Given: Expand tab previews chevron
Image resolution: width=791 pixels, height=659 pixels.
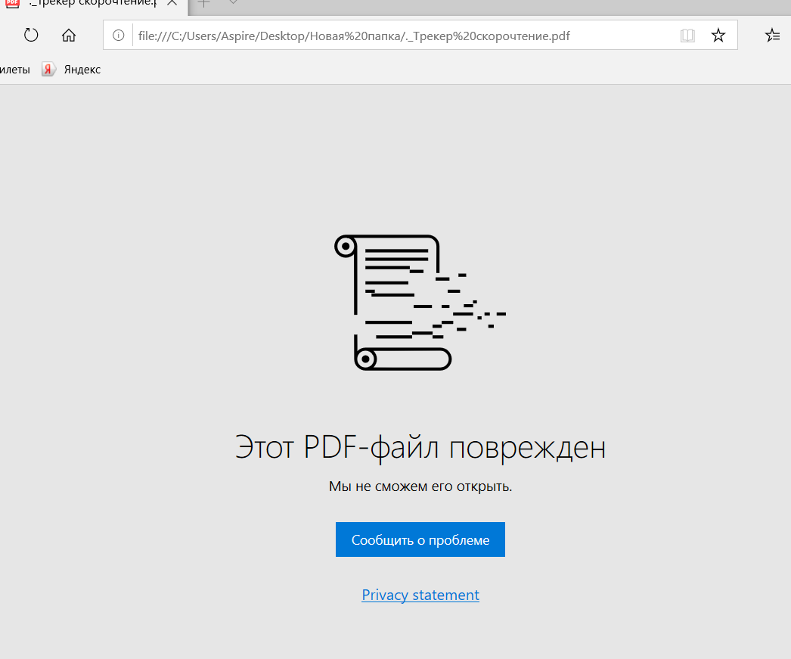Looking at the screenshot, I should click(x=233, y=2).
